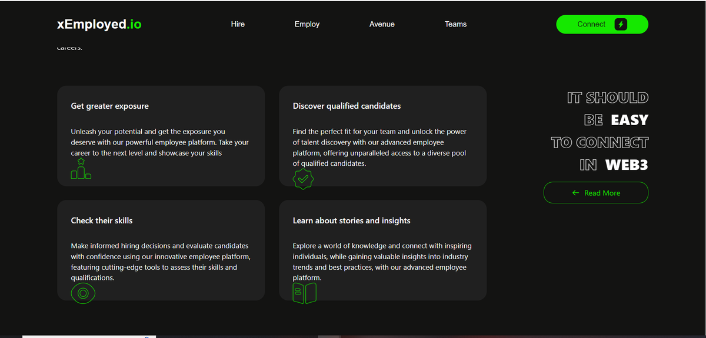Screen dimensions: 706x338
Task: Click the green Connect button
Action: [602, 24]
